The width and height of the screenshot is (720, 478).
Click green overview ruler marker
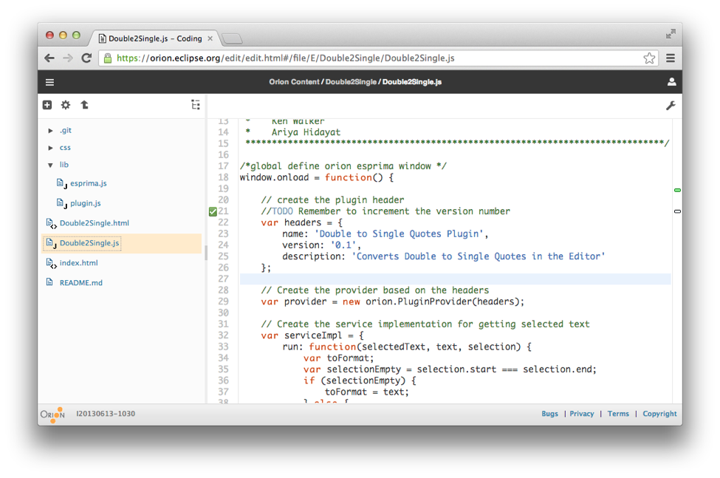[677, 190]
